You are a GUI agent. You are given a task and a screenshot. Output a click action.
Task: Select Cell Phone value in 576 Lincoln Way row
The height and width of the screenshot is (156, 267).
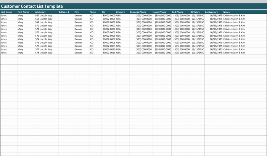182,46
